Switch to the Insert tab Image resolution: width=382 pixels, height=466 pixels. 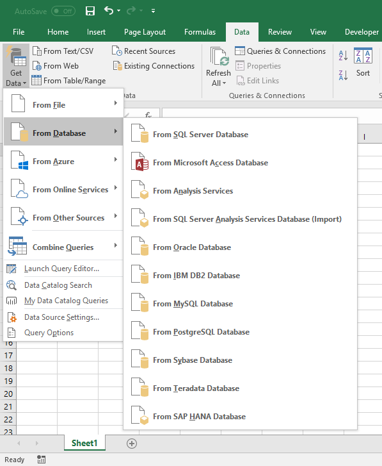tap(96, 32)
